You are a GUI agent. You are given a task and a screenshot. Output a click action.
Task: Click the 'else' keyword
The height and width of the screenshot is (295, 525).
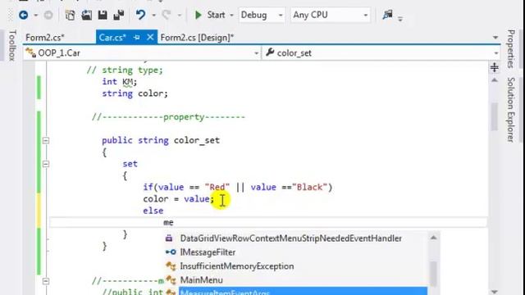coord(153,211)
